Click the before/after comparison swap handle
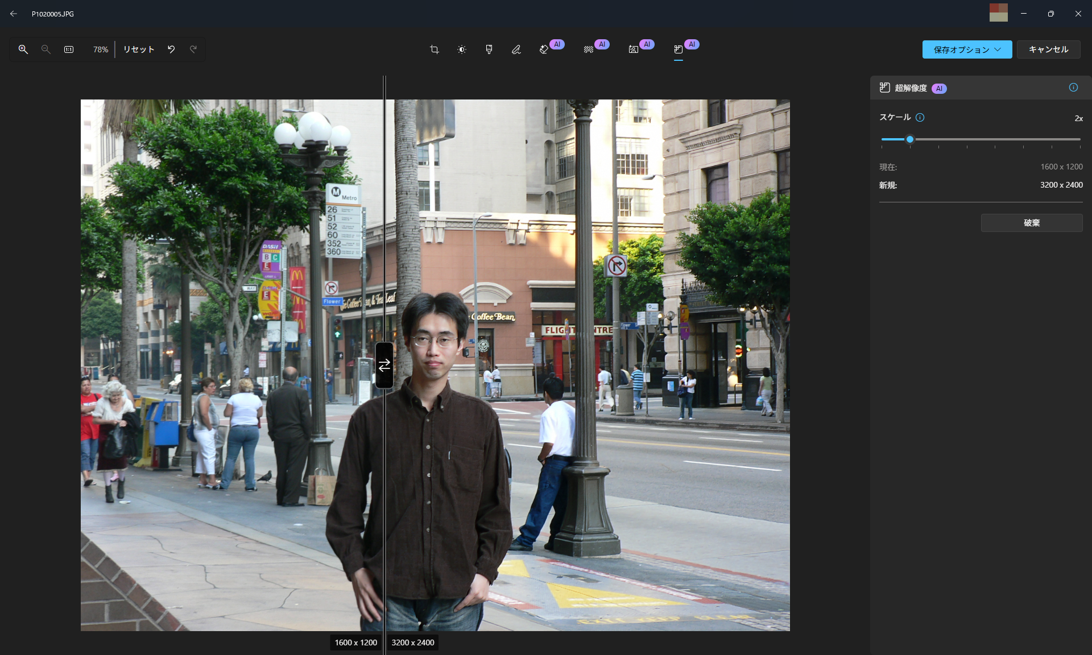Image resolution: width=1092 pixels, height=655 pixels. click(x=384, y=365)
